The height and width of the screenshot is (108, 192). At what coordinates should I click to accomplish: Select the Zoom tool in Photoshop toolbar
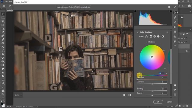pos(3,94)
